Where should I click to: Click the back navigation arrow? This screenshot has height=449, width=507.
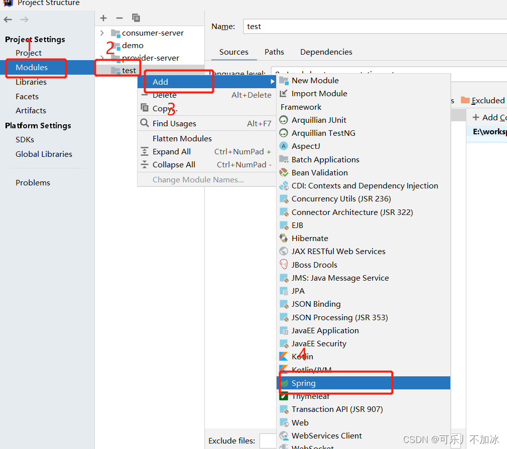point(8,20)
